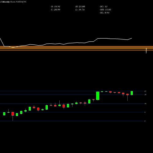The height and width of the screenshot is (153, 153).
Task: Click the "H: 21.00" high value
Action: pos(80,7)
